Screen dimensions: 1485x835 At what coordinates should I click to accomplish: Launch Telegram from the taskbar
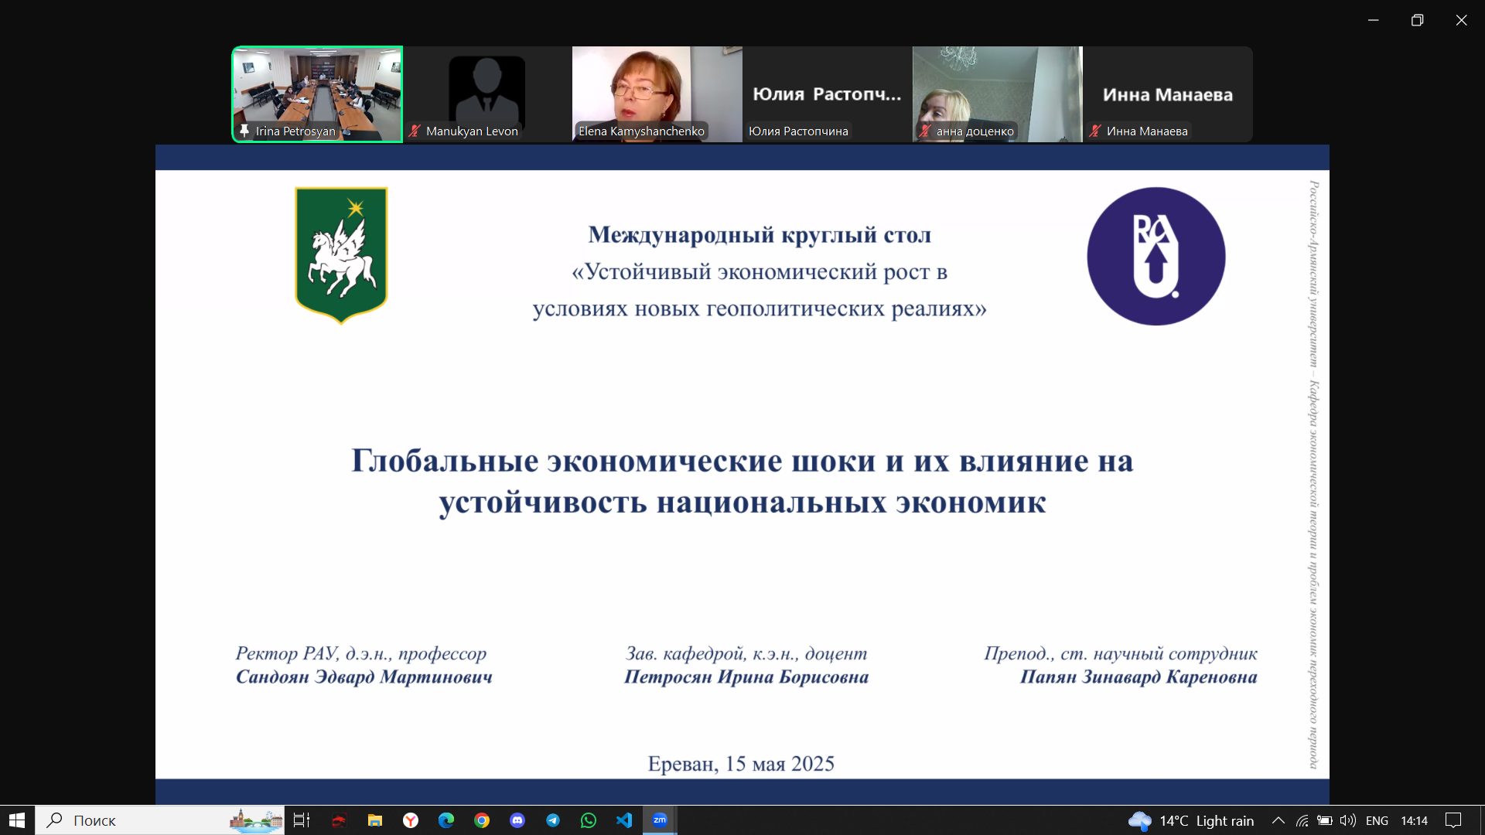553,820
